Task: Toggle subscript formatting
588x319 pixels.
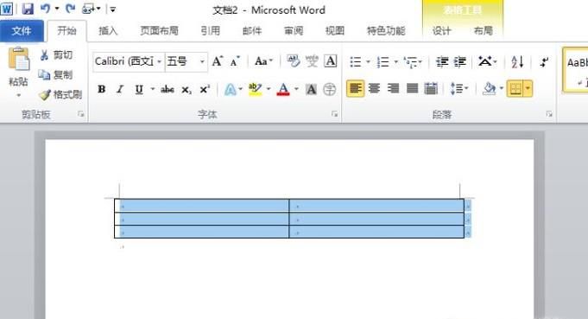Action: point(187,90)
